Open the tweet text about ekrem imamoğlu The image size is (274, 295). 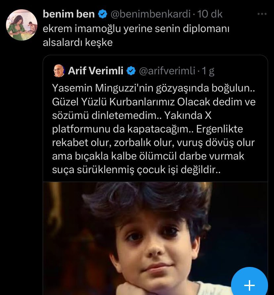tap(136, 36)
